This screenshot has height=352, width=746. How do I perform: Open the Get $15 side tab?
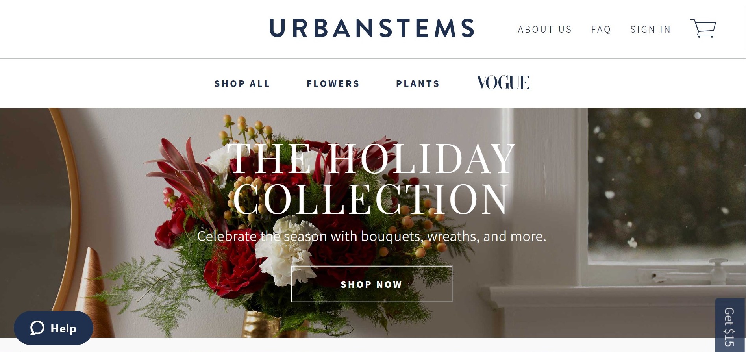click(x=730, y=325)
